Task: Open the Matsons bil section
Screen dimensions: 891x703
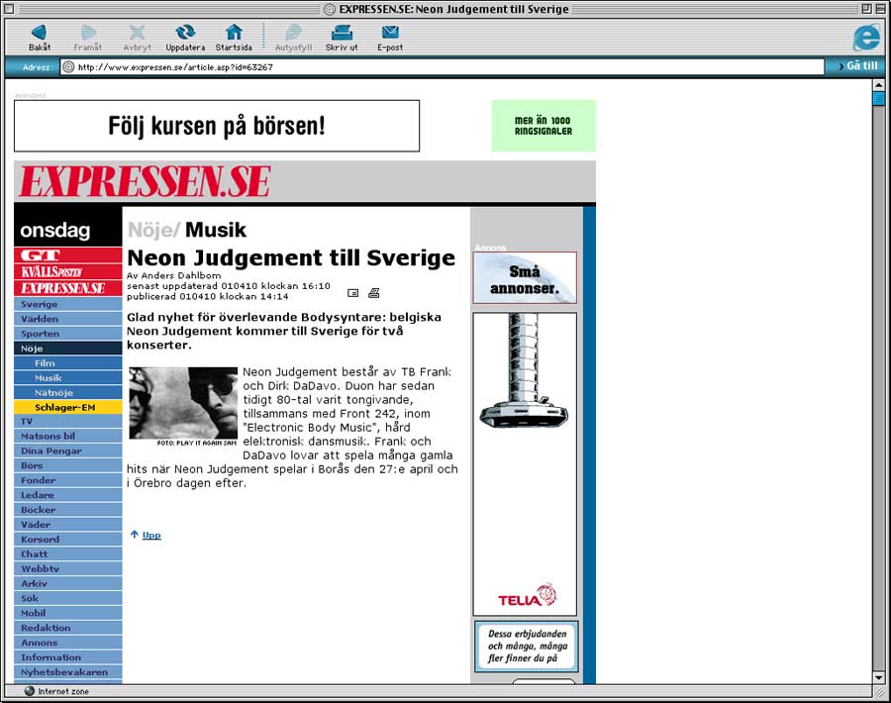Action: (x=68, y=436)
